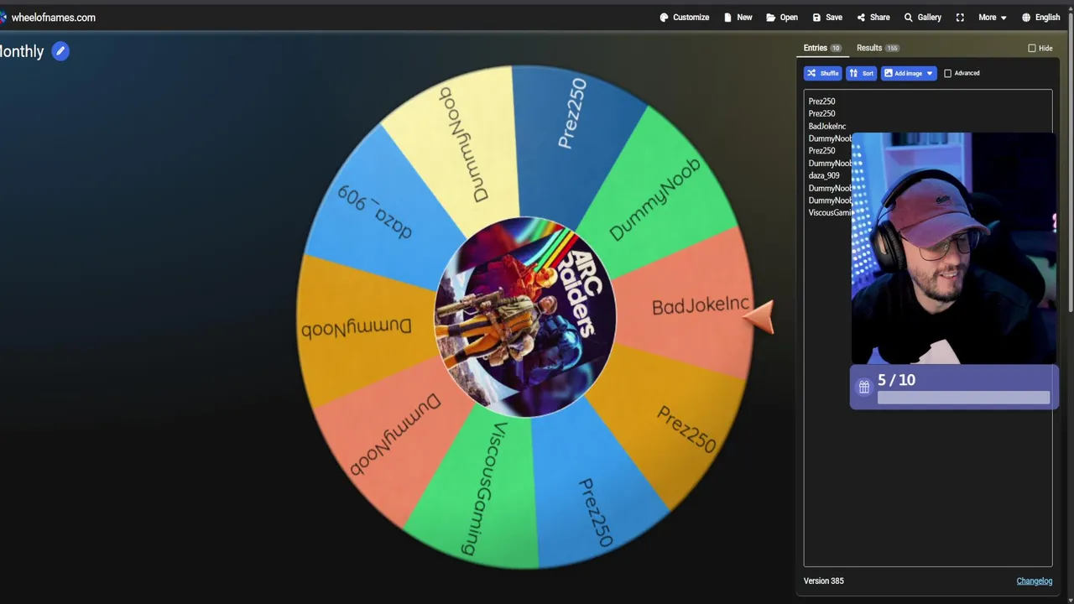This screenshot has width=1074, height=604.
Task: Enable the Advanced checkbox
Action: (x=948, y=73)
